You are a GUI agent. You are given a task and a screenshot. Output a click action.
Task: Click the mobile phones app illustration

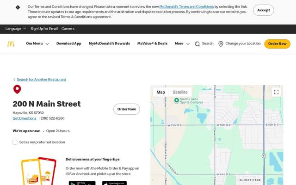[x=39, y=171]
